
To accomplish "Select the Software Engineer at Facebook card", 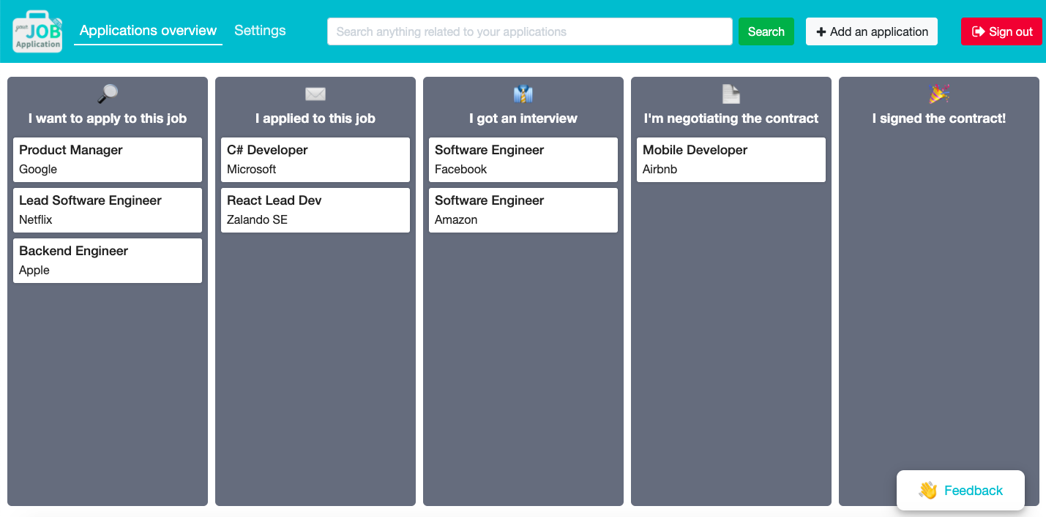I will [523, 159].
